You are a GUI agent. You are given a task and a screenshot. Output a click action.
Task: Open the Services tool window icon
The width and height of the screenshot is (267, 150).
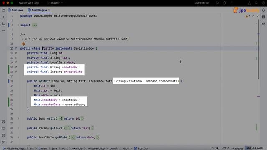tap(3, 122)
